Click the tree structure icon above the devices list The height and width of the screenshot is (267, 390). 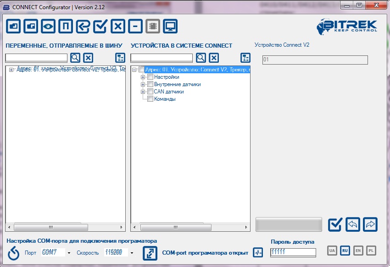tap(245, 58)
